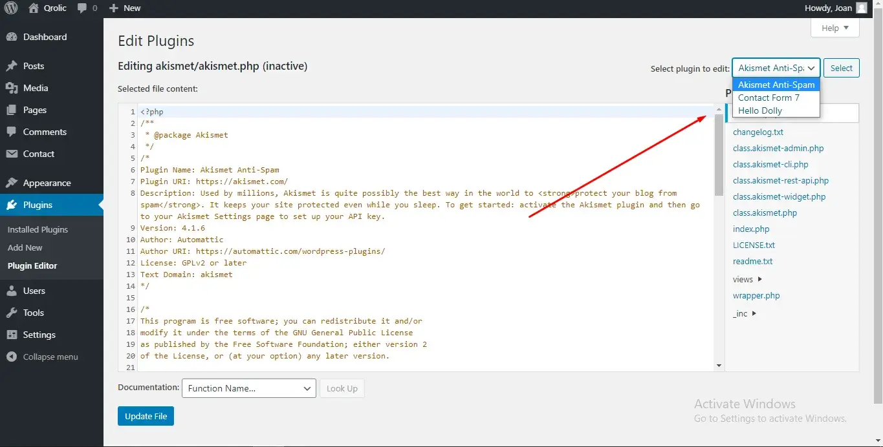The height and width of the screenshot is (447, 883).
Task: Click the Dashboard icon in sidebar
Action: pyautogui.click(x=12, y=37)
